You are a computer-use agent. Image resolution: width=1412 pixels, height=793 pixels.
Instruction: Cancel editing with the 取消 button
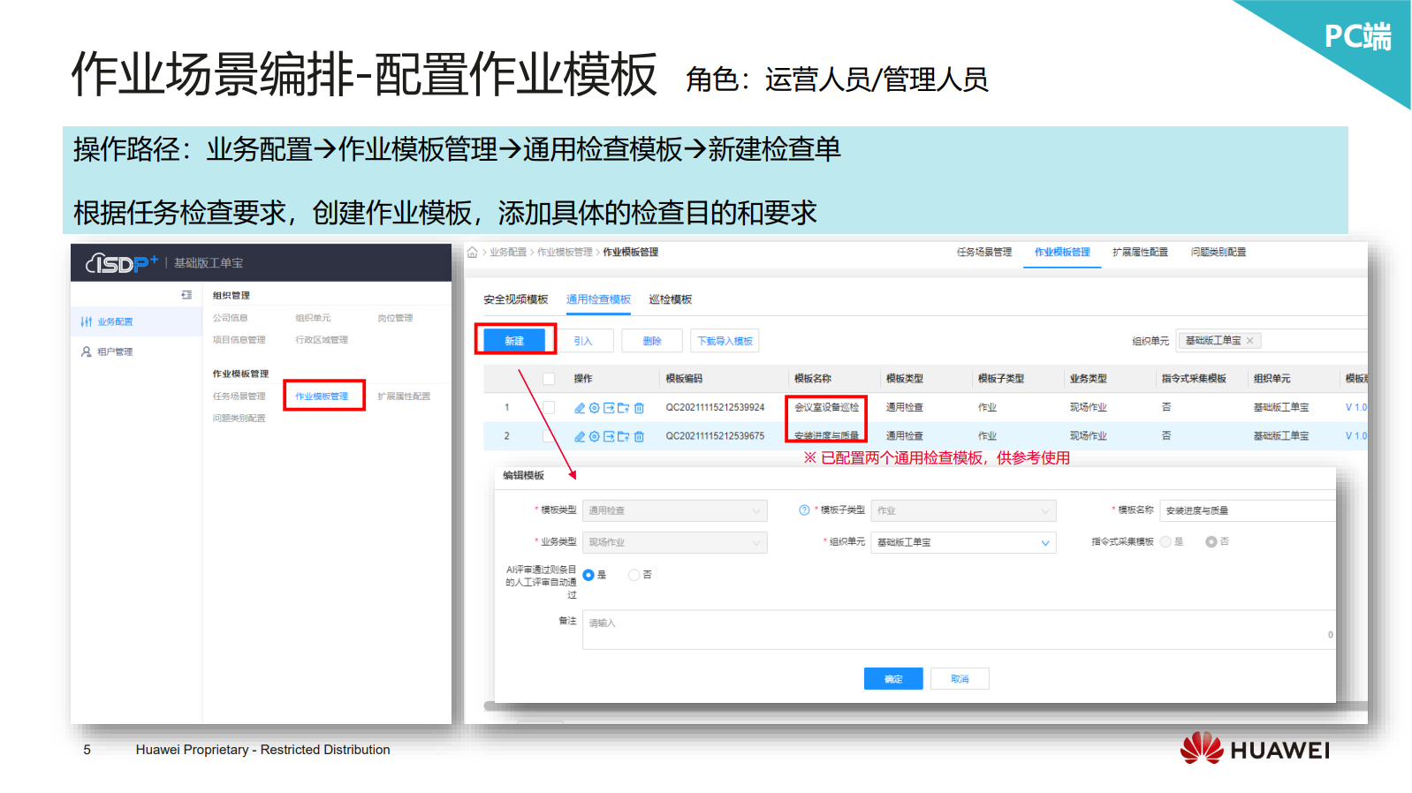[960, 678]
